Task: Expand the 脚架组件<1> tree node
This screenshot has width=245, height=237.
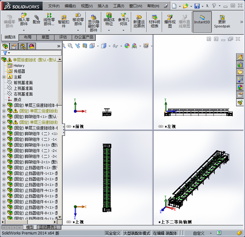Action: 4,117
